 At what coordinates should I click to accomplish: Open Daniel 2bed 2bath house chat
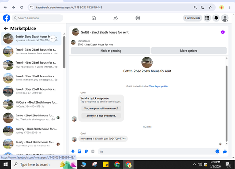click(31, 117)
